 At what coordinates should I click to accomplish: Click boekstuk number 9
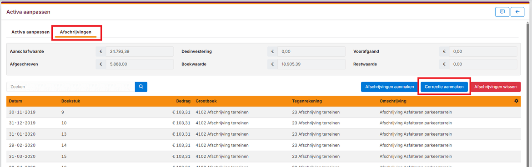pyautogui.click(x=63, y=112)
